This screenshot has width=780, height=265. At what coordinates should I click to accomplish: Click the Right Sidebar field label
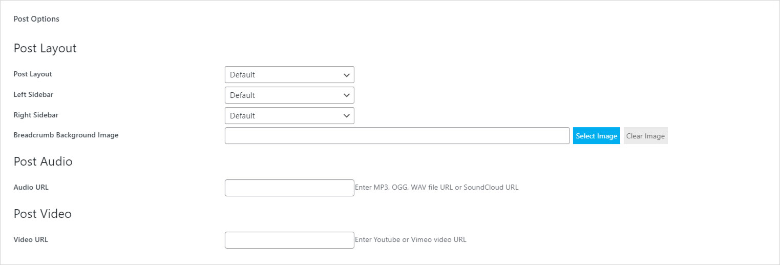pos(36,115)
